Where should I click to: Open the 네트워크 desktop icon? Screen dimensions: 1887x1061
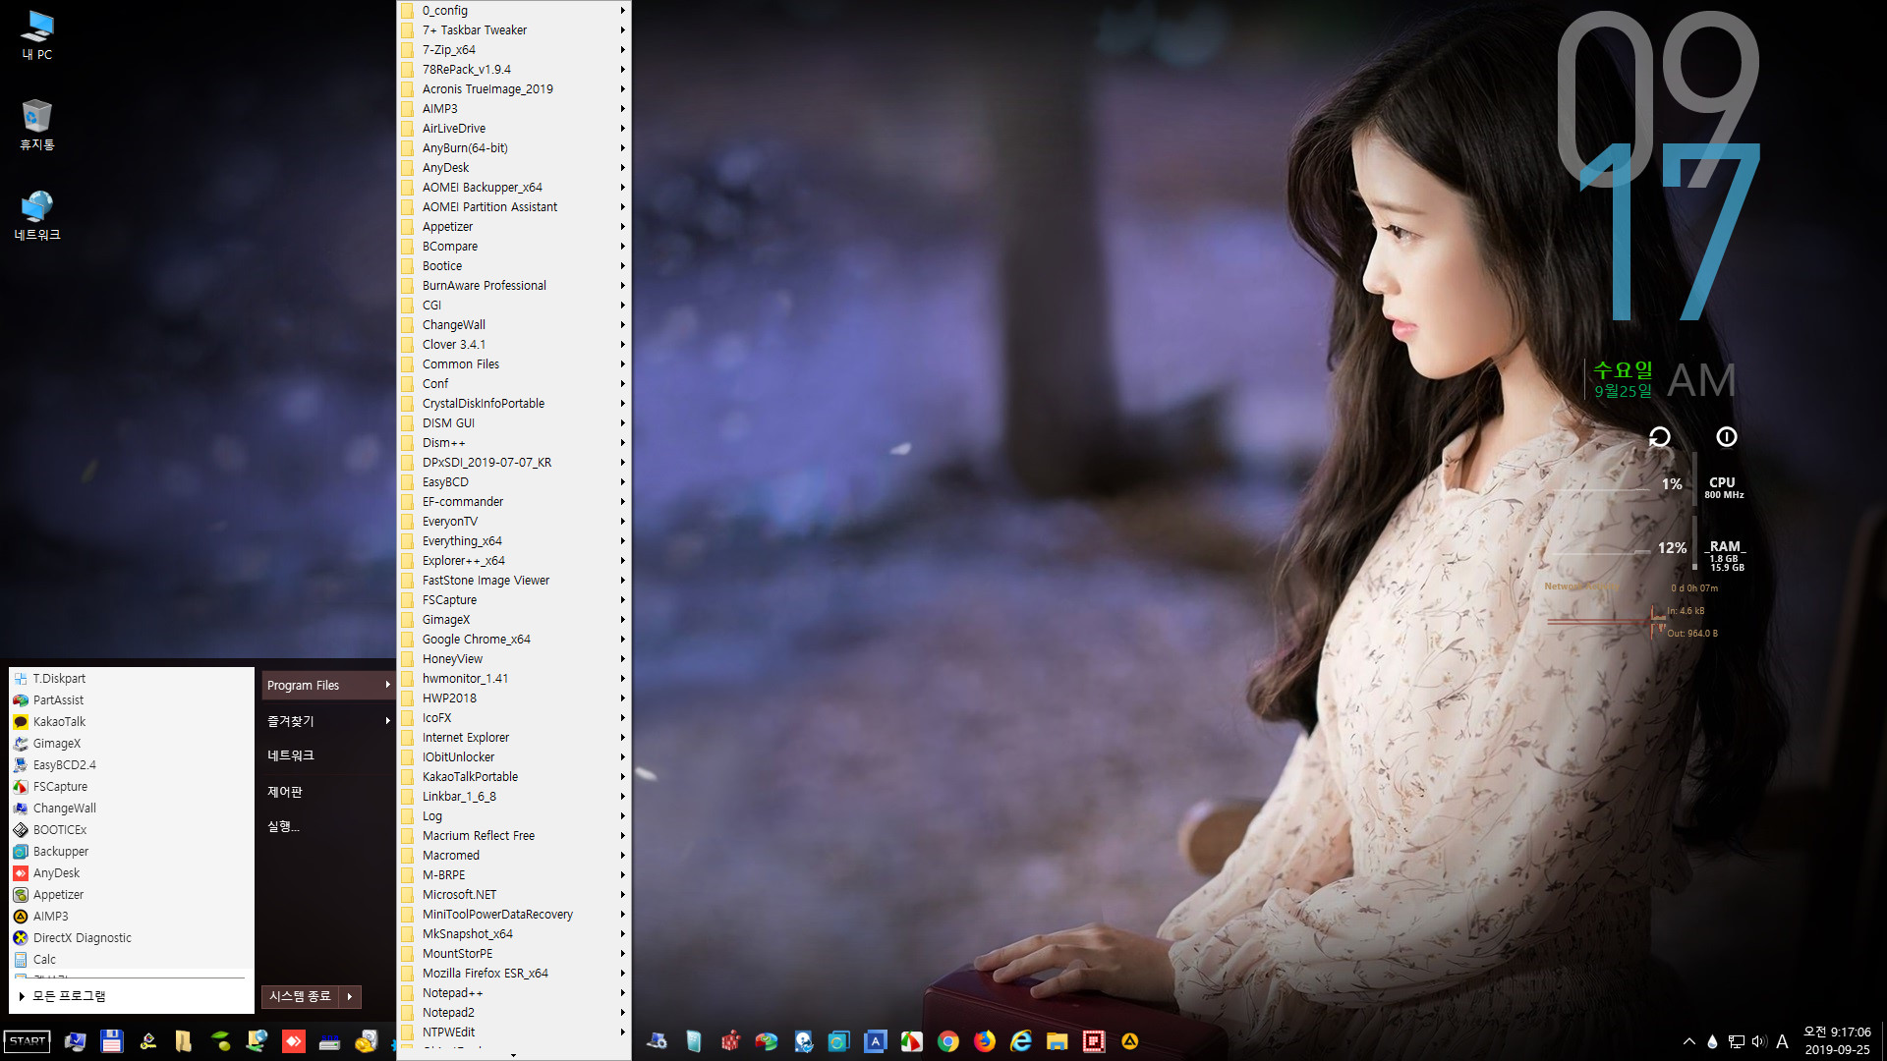point(37,215)
